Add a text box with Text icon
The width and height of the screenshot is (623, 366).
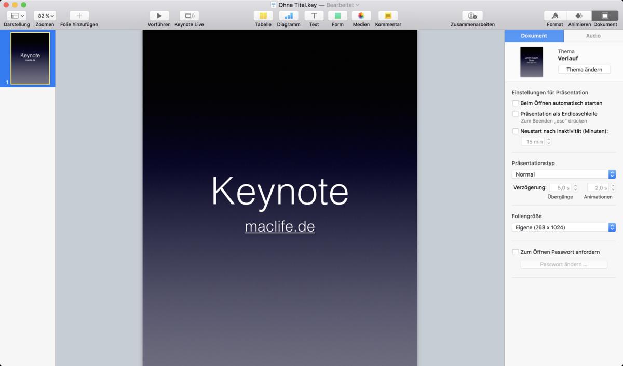pyautogui.click(x=314, y=16)
